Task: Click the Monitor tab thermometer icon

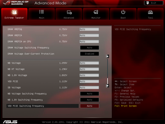Action: pyautogui.click(x=96, y=12)
